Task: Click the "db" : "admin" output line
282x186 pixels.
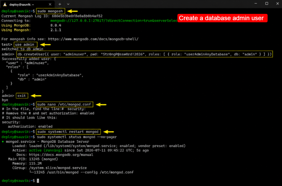Action: [x=32, y=79]
